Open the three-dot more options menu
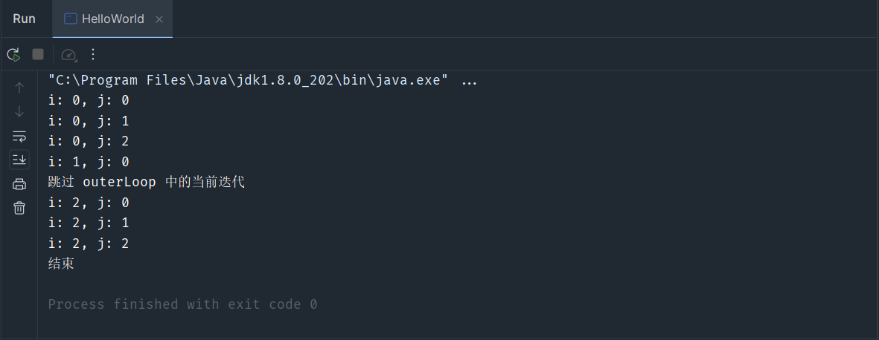879x340 pixels. [x=93, y=54]
